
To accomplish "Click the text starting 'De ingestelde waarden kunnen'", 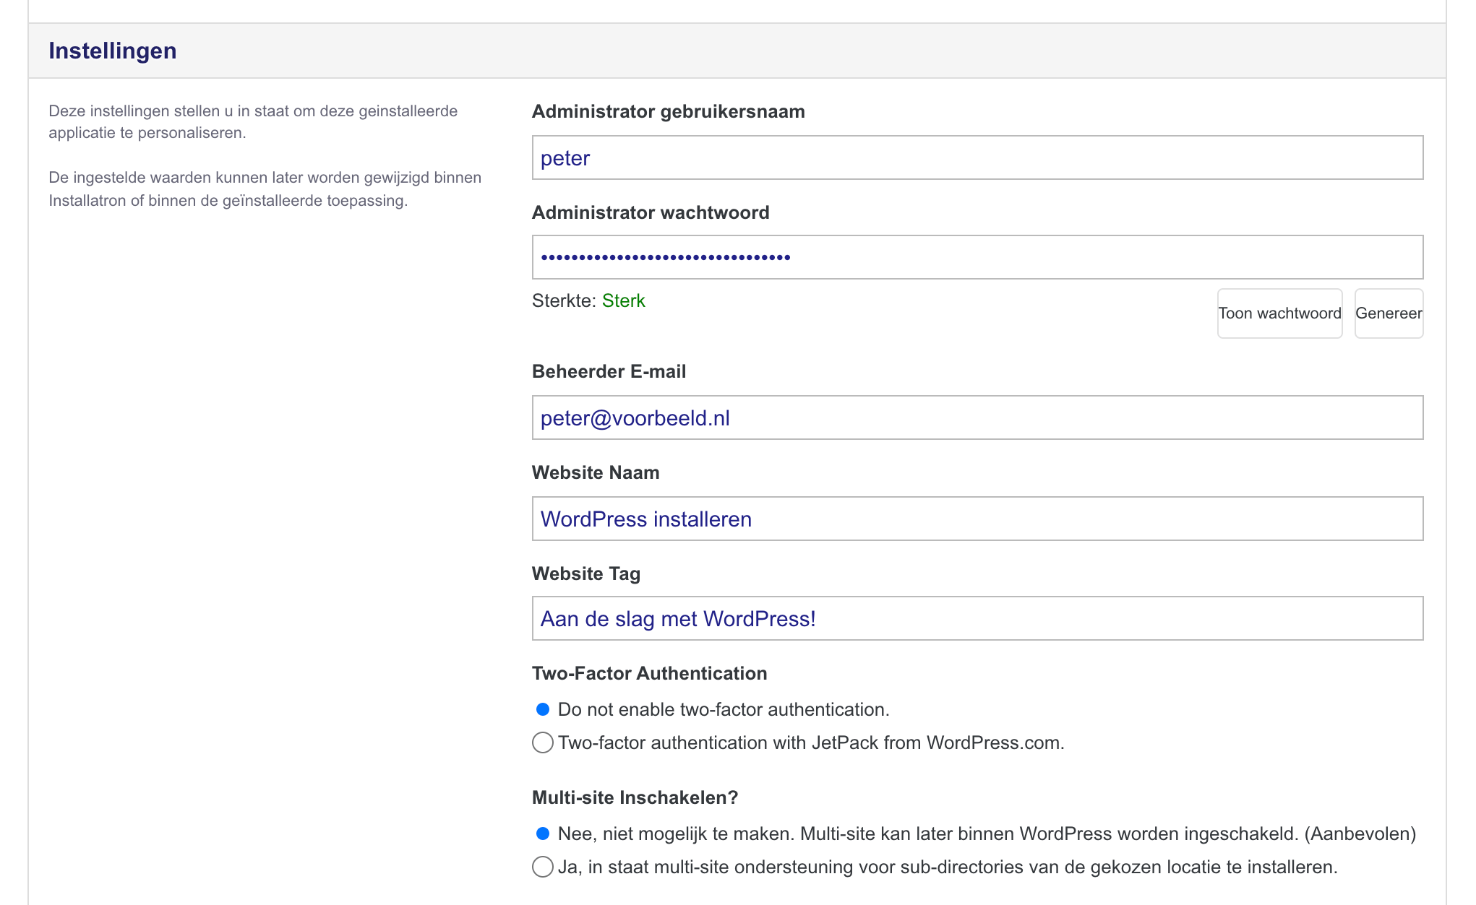I will (265, 189).
